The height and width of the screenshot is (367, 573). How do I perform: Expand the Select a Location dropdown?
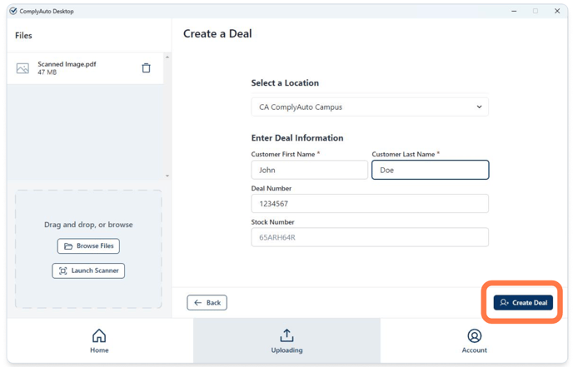[369, 107]
